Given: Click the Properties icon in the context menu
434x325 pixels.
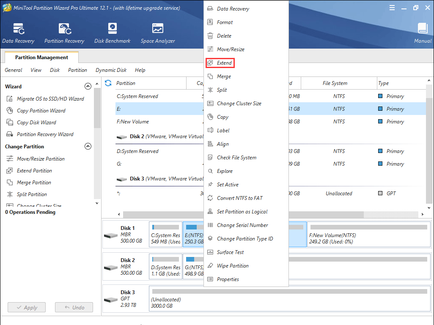Looking at the screenshot, I should coord(210,279).
